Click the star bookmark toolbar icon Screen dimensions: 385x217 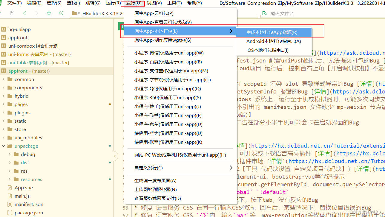coord(49,13)
